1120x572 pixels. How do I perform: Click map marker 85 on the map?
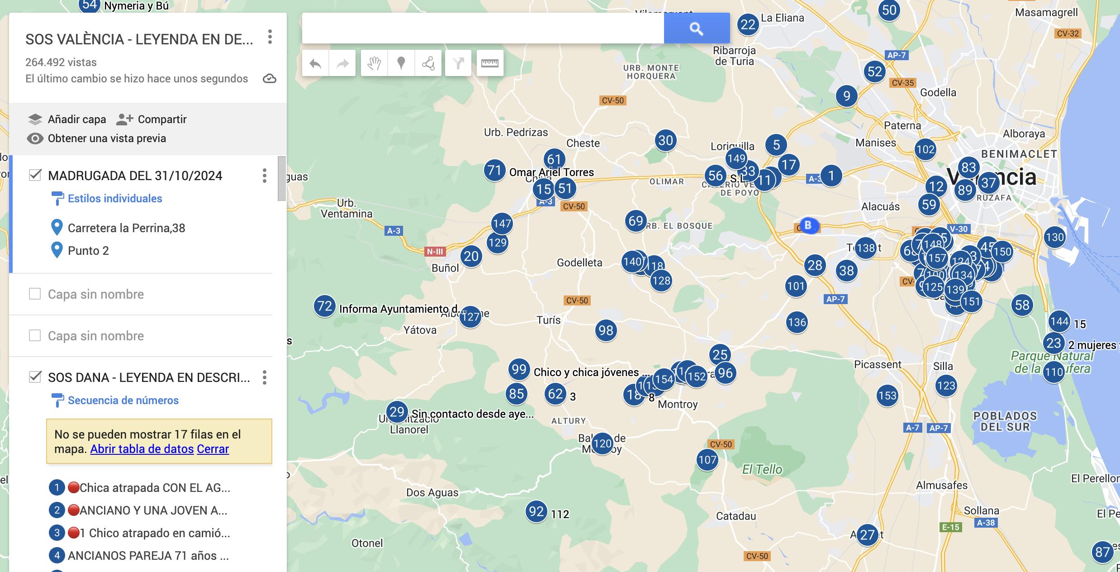516,394
